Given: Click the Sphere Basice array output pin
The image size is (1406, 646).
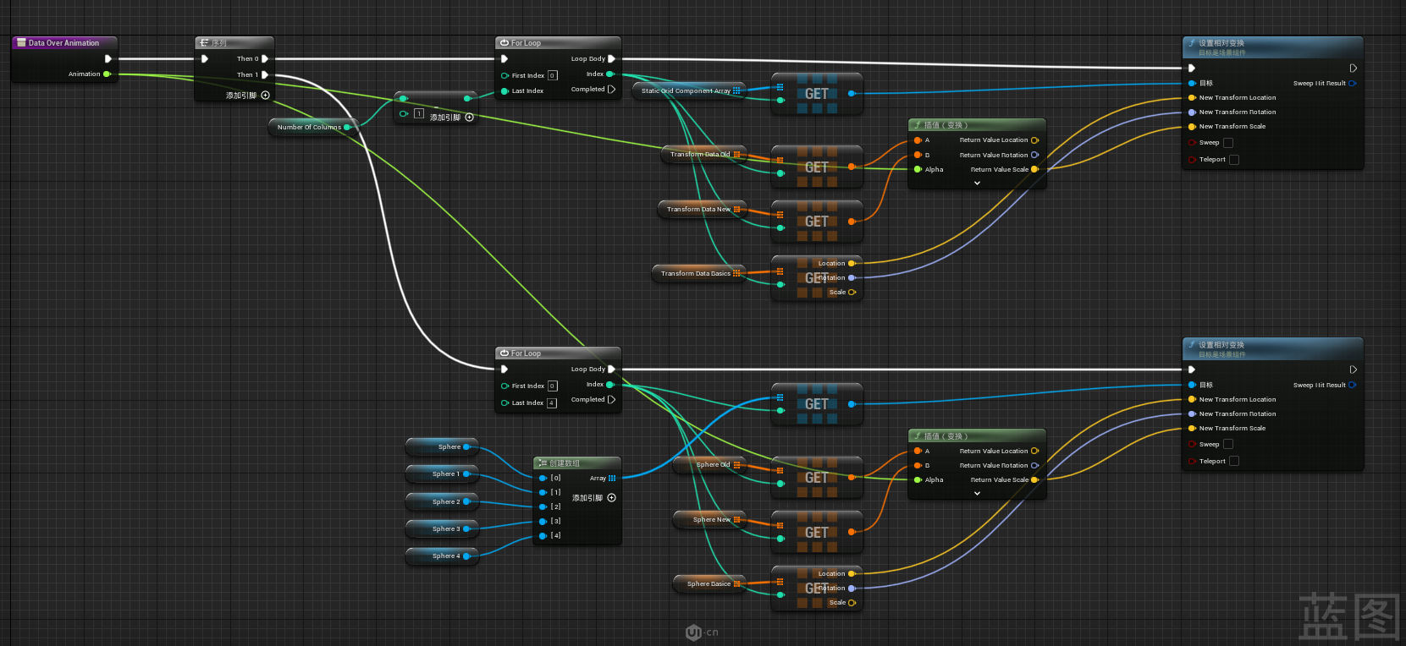Looking at the screenshot, I should tap(736, 584).
